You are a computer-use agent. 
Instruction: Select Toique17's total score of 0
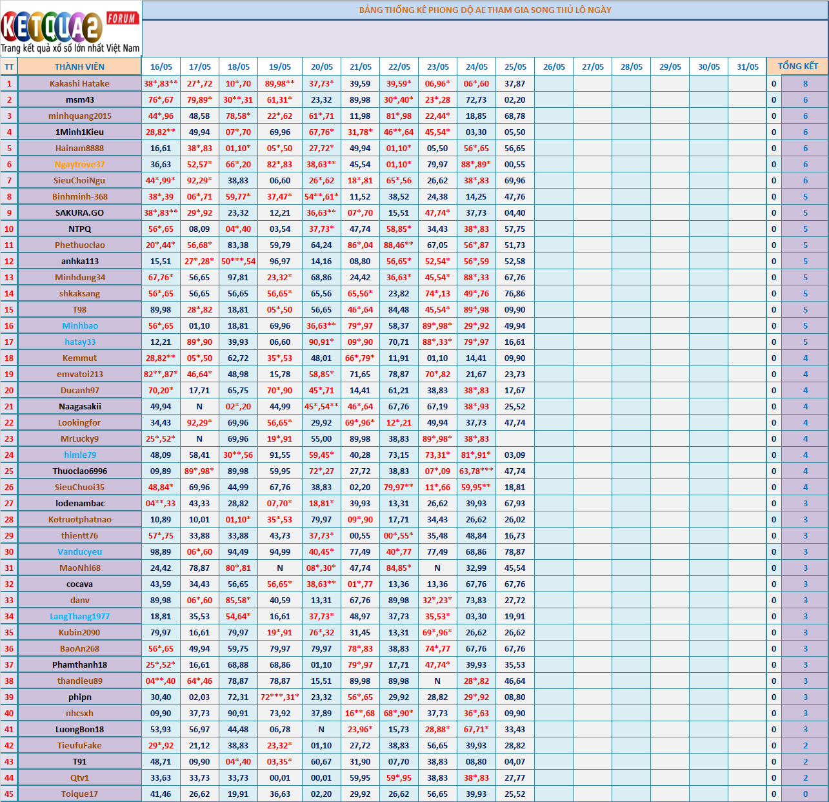coord(804,794)
